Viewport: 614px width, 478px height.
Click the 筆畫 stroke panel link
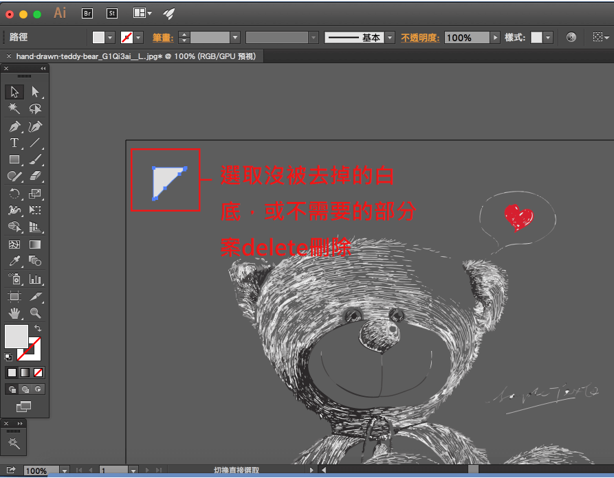coord(162,38)
